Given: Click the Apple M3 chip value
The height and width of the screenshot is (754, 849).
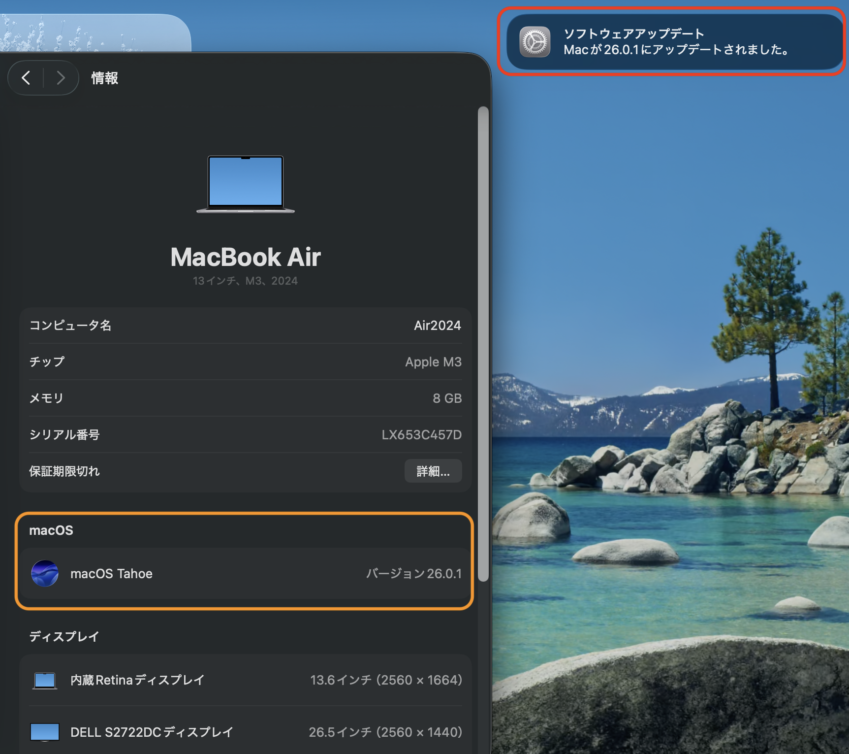Looking at the screenshot, I should click(x=433, y=362).
